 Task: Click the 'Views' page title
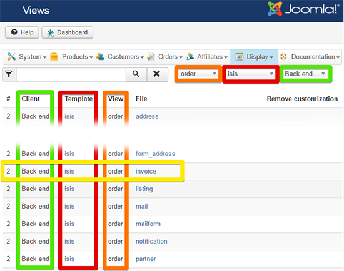(x=36, y=10)
